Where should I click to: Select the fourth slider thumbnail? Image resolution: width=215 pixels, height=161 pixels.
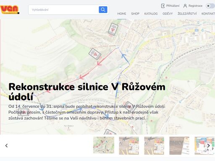pyautogui.click(x=179, y=145)
